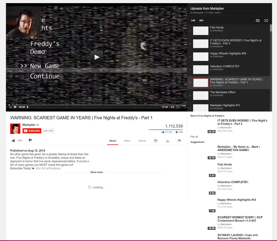Screen dimensions: 277x241
Task: Mute the video with the volume icon
Action: pyautogui.click(x=172, y=107)
